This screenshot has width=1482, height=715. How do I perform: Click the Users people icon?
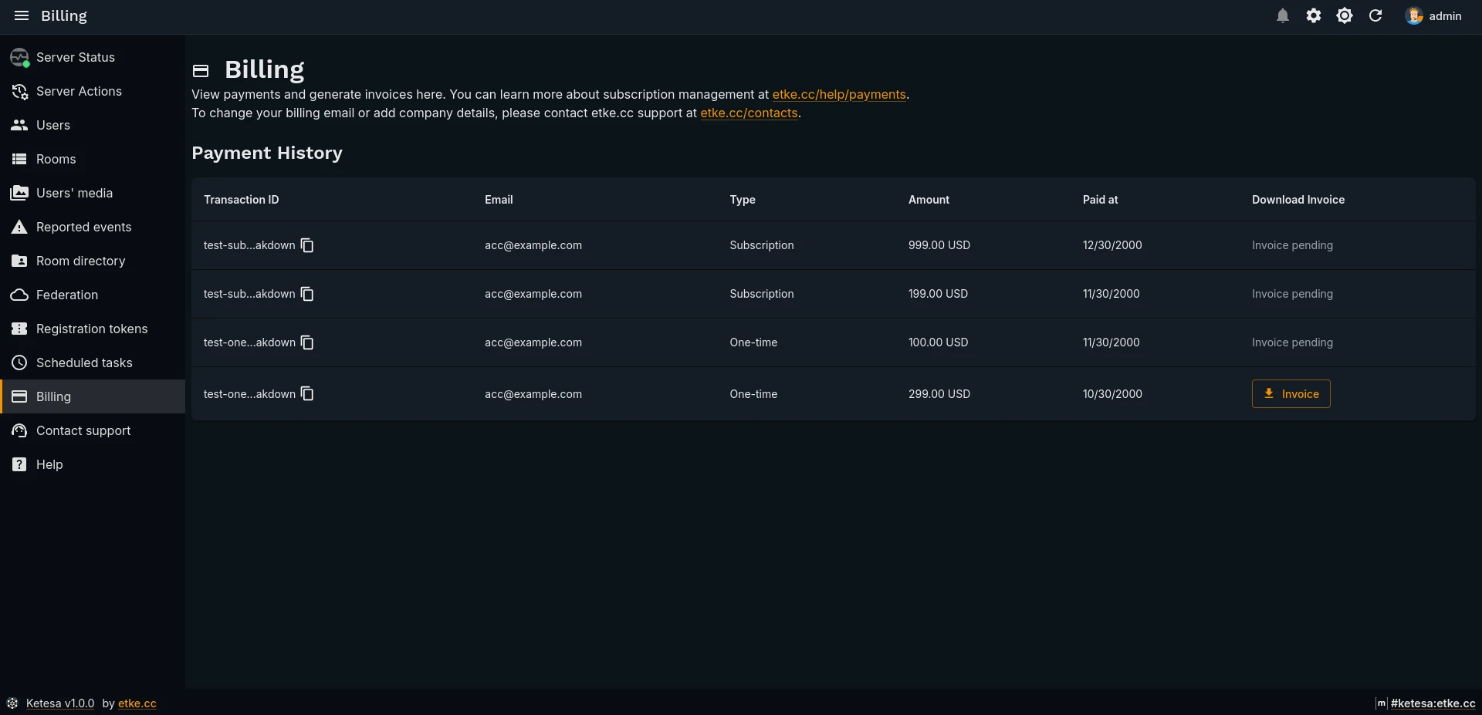click(19, 125)
